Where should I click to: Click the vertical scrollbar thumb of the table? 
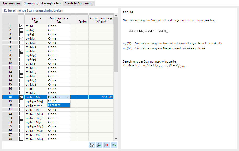tap(116, 44)
